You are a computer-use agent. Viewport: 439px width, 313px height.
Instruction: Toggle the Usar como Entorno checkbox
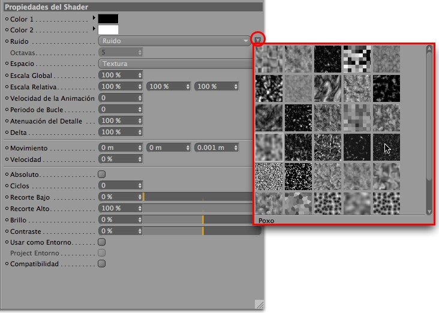tap(101, 242)
